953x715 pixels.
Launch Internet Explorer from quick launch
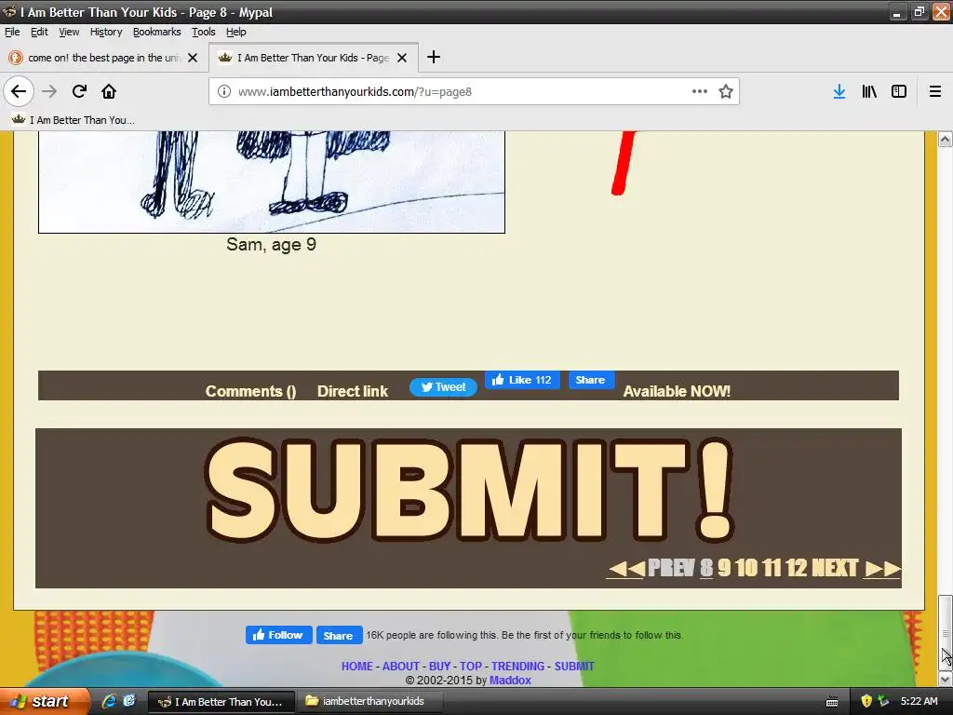110,701
